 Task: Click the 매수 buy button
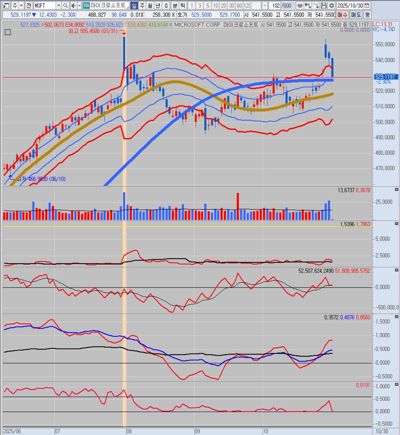coord(343,15)
